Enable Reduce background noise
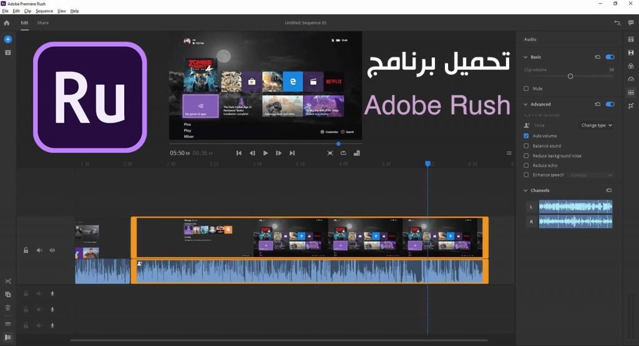Image resolution: width=639 pixels, height=346 pixels. coord(526,155)
